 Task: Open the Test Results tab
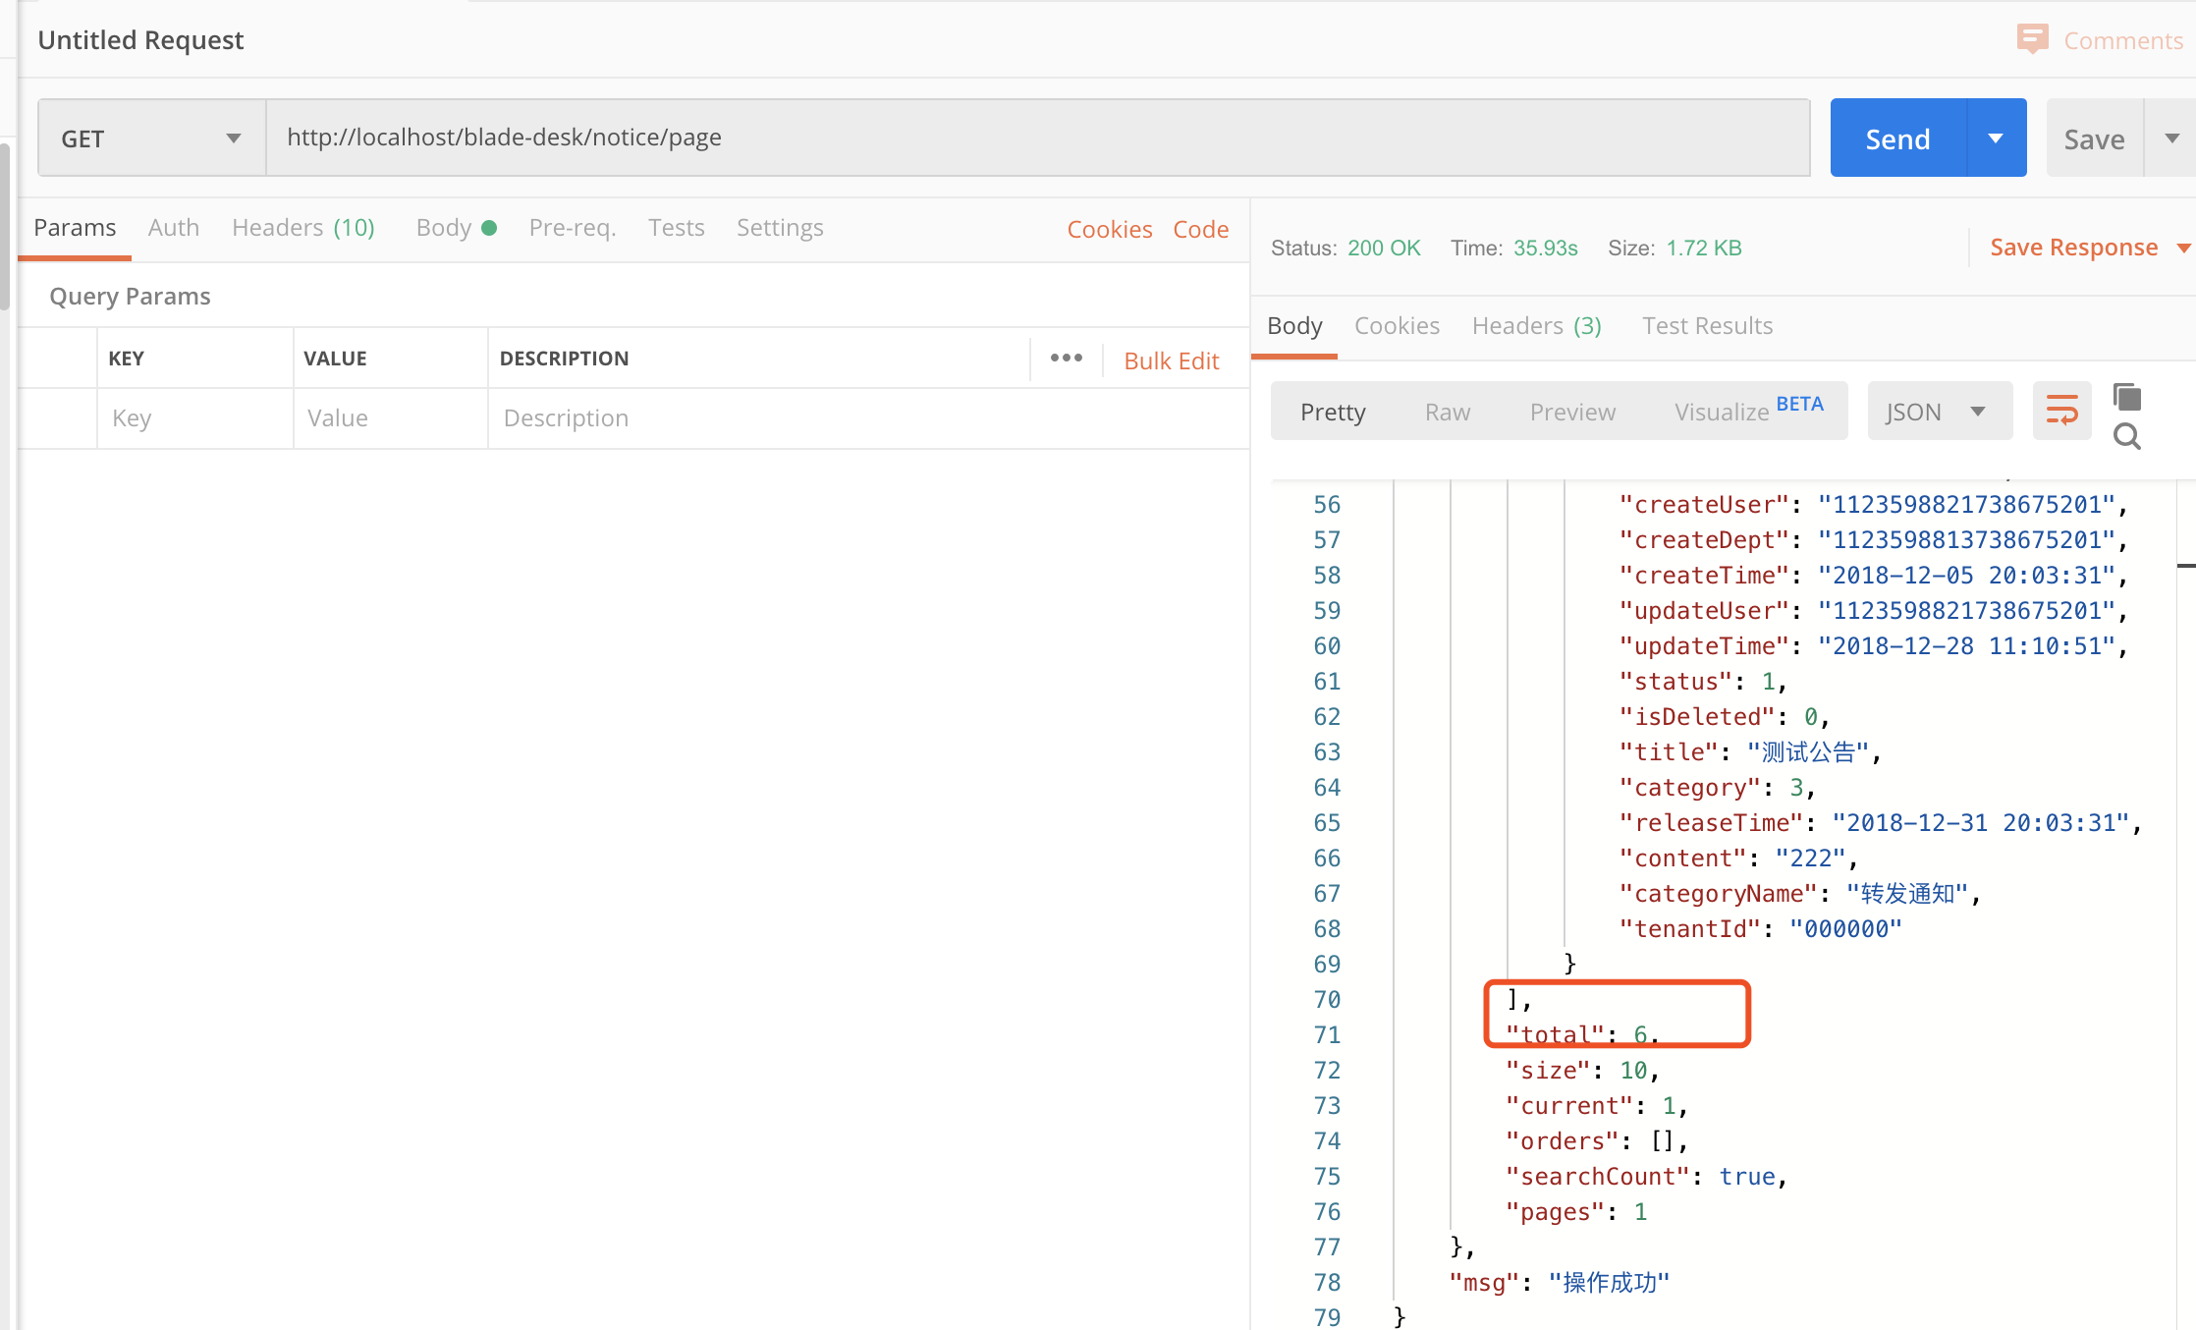[x=1707, y=326]
